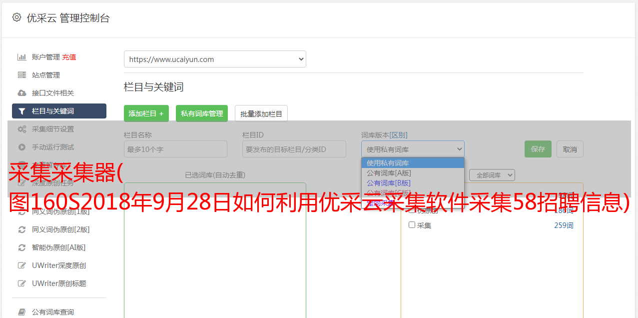Image resolution: width=638 pixels, height=318 pixels.
Task: Click the 已选词库(自动去重) label
Action: pos(215,175)
